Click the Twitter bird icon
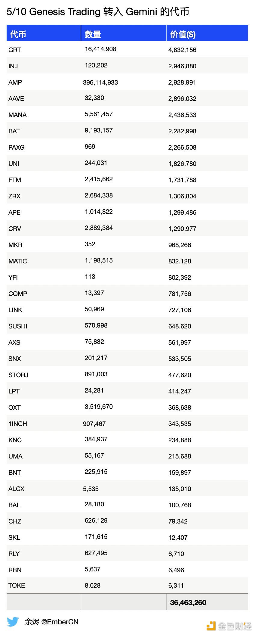Viewport: 255px width, 634px height. [x=13, y=622]
